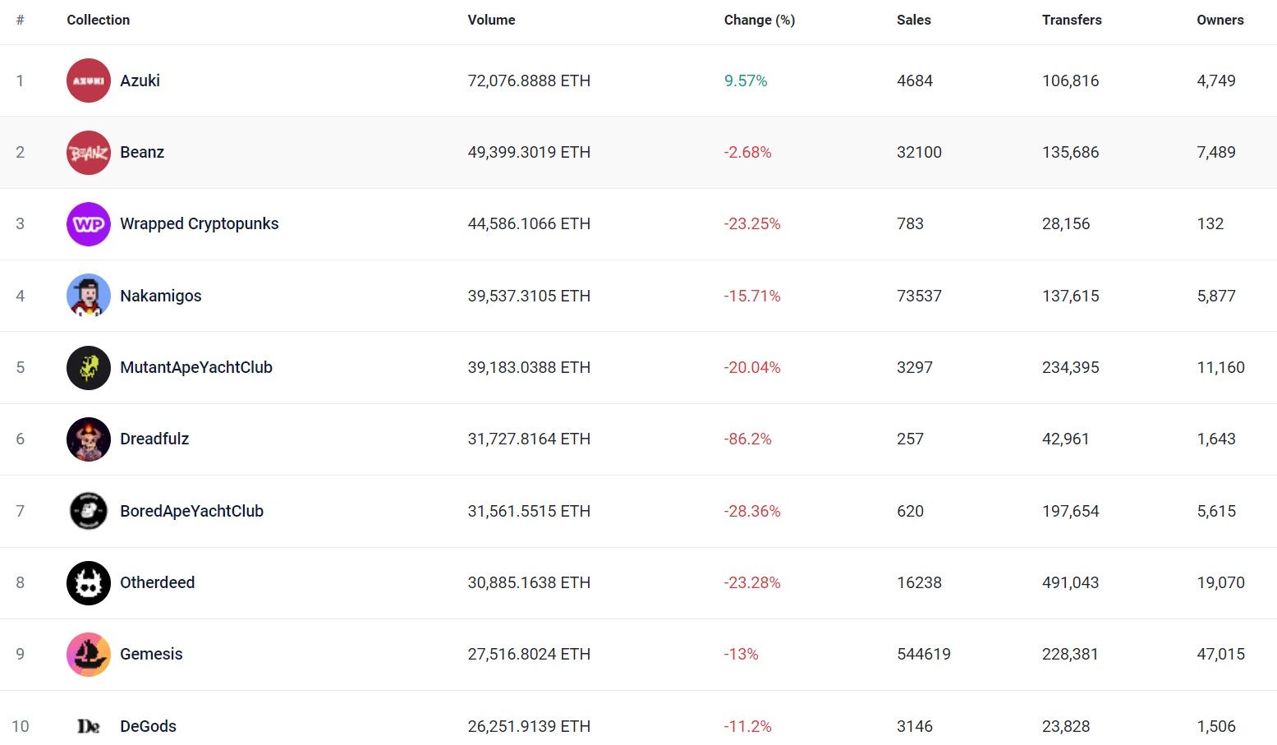Screen dimensions: 1277x745
Task: Click the DeGods collection logo
Action: pos(88,726)
